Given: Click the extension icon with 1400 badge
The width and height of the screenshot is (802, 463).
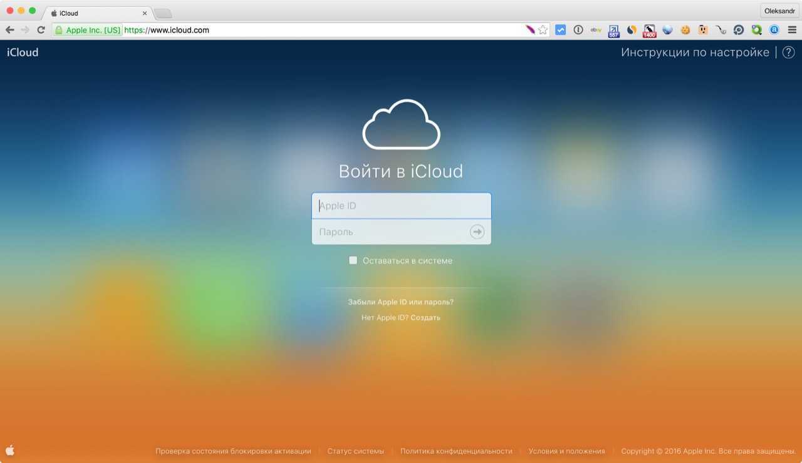Looking at the screenshot, I should pyautogui.click(x=650, y=30).
